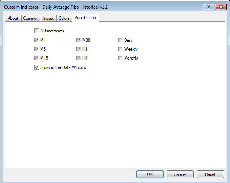
Task: Open the Colors tab
Action: point(64,18)
